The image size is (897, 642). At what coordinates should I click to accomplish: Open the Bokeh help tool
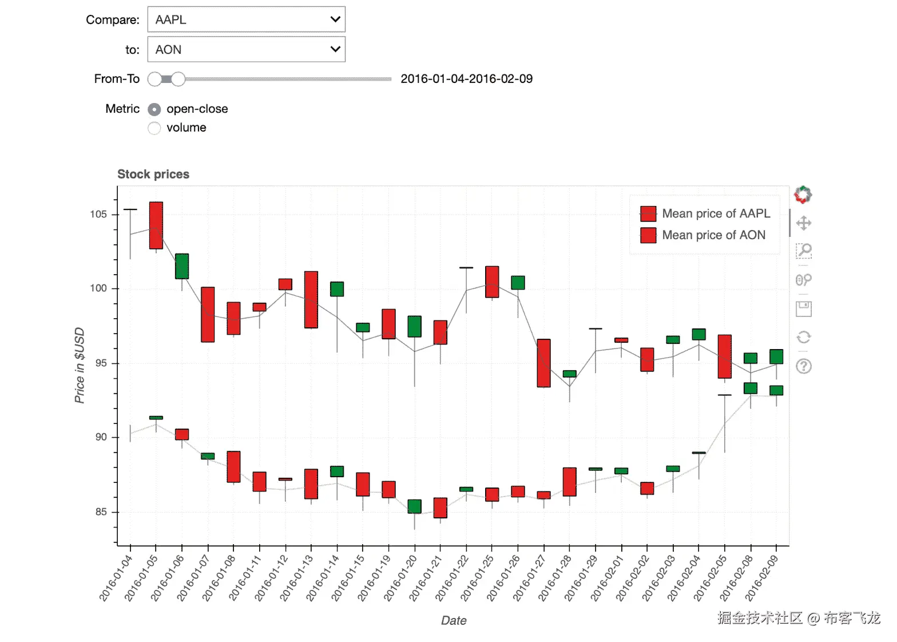click(x=803, y=366)
